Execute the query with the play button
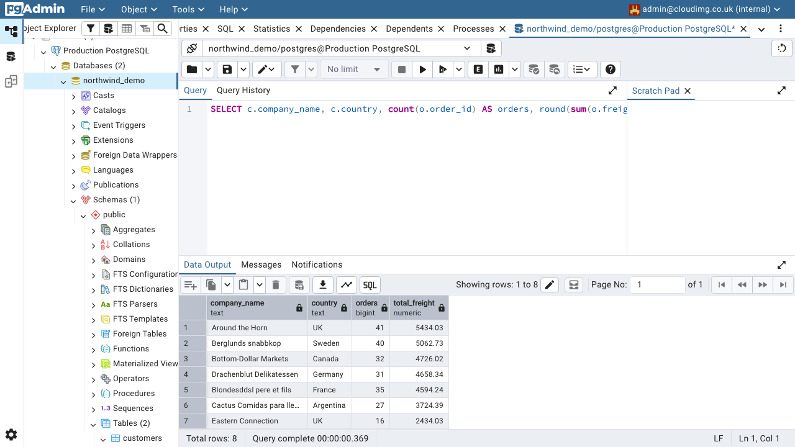Image resolution: width=795 pixels, height=447 pixels. click(423, 70)
